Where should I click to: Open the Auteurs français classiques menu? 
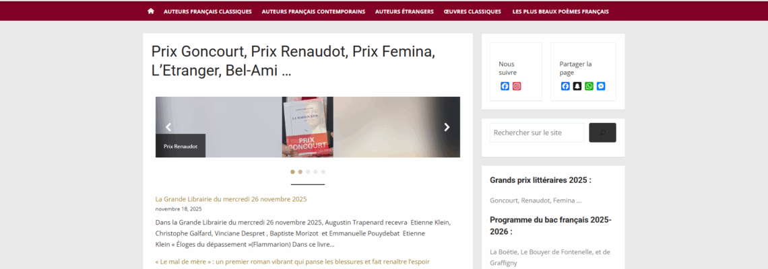pyautogui.click(x=207, y=11)
